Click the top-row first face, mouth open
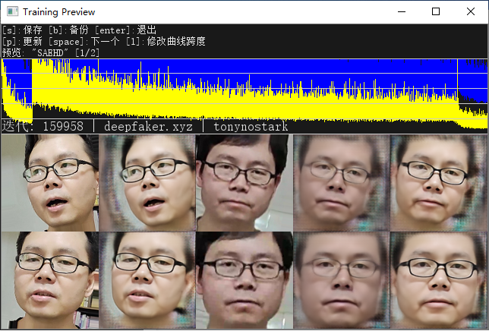Screen dimensions: 489x331 50,183
